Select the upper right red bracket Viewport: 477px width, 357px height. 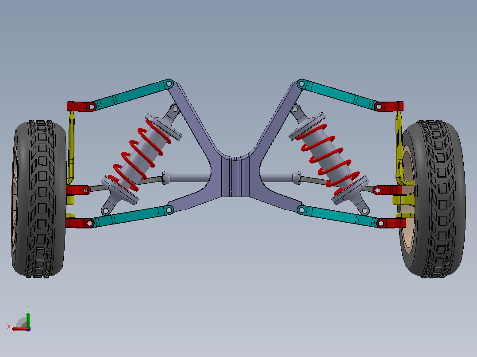(x=389, y=106)
